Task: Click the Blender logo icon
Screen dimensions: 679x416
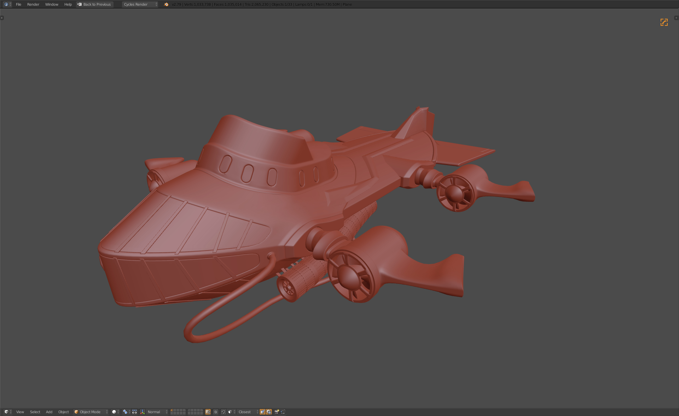Action: pos(166,4)
